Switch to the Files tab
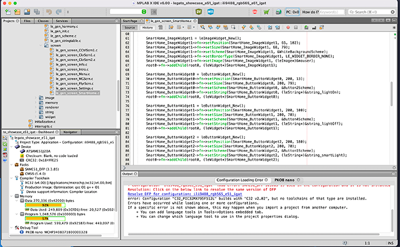The width and height of the screenshot is (400, 247). pos(27,21)
